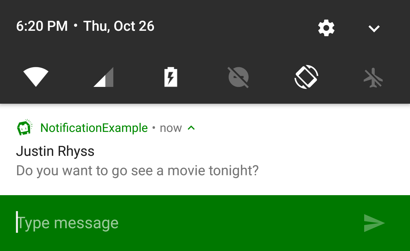Screen dimensions: 410x251
Task: Tap the cellular signal icon
Action: (x=104, y=77)
